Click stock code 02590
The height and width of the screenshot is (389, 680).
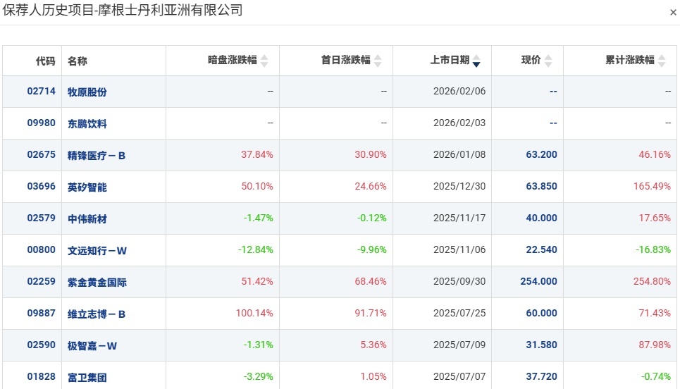click(x=41, y=345)
